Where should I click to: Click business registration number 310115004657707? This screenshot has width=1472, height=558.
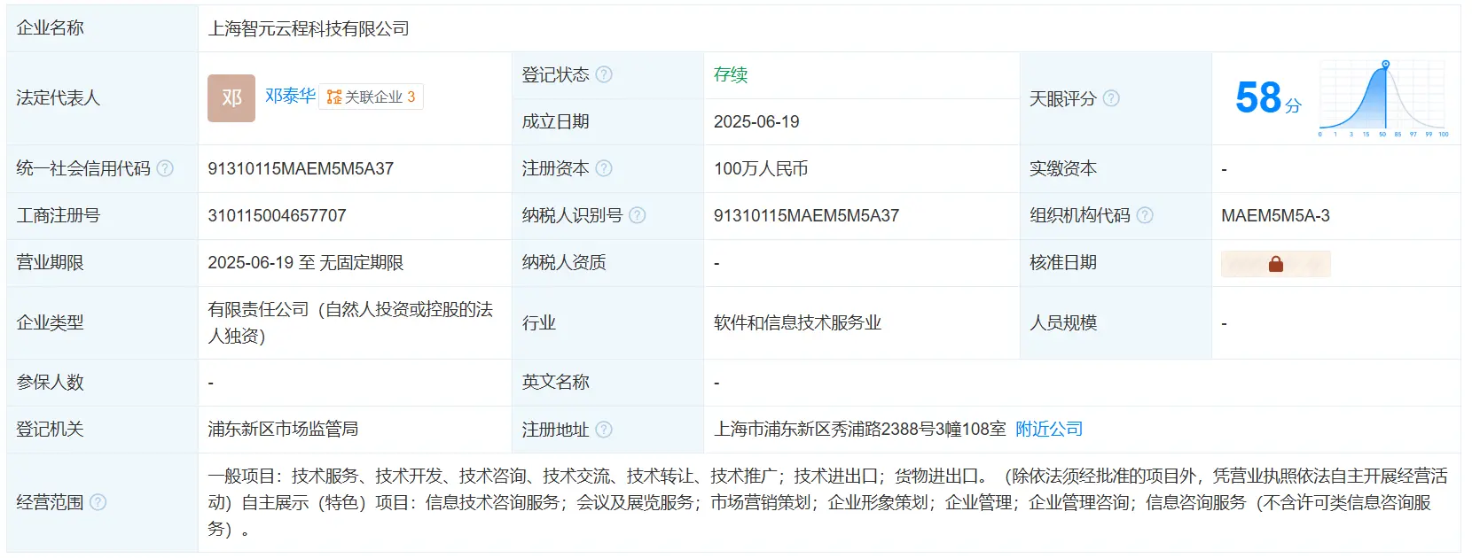(x=277, y=215)
